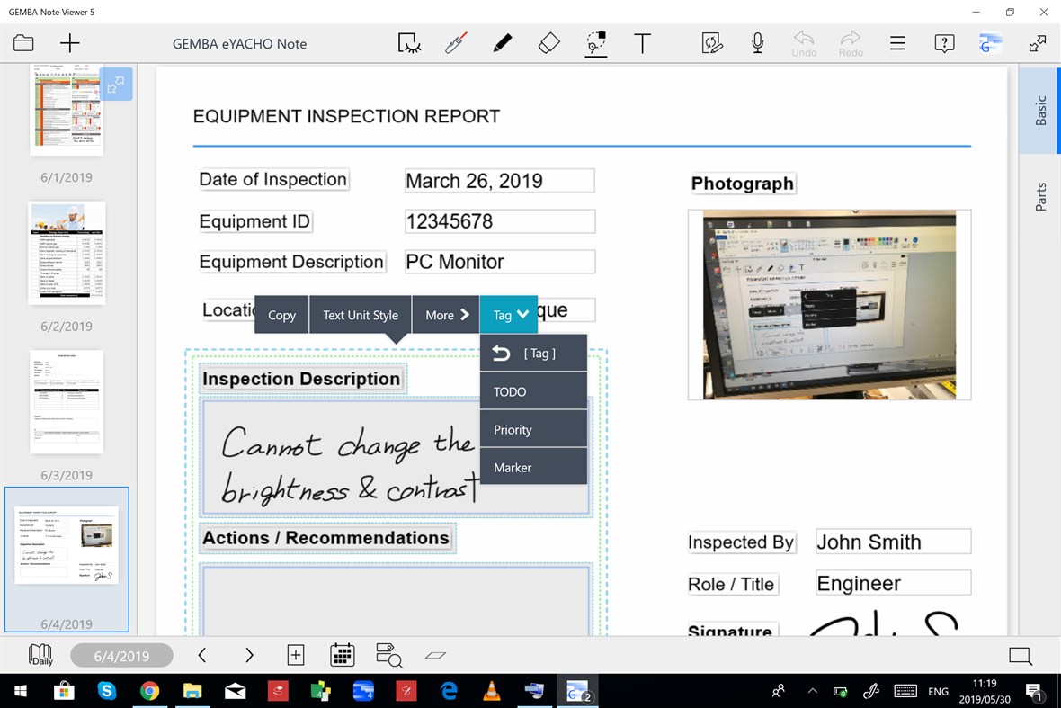The width and height of the screenshot is (1061, 708).
Task: Choose the marker drawing tool
Action: (456, 42)
